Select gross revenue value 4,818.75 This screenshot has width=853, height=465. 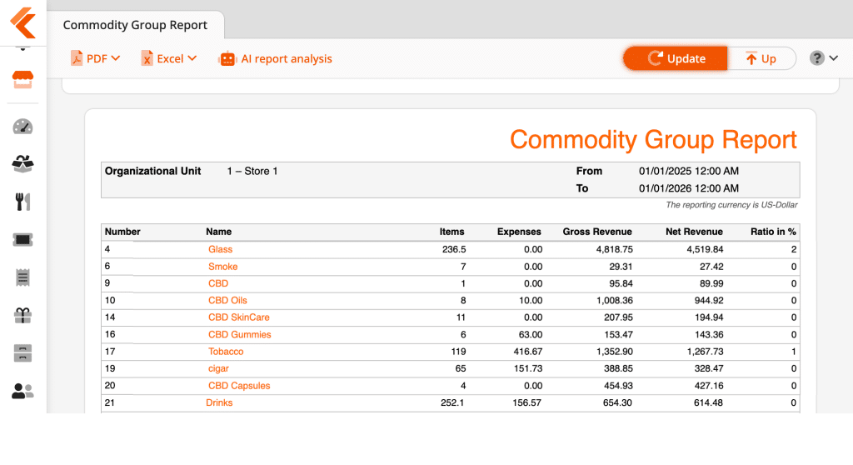(x=614, y=249)
